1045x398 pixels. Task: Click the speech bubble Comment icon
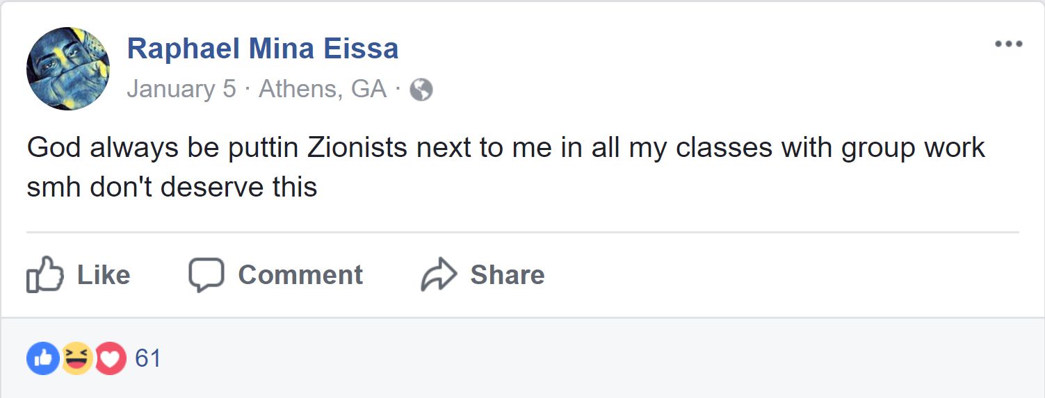click(x=206, y=275)
